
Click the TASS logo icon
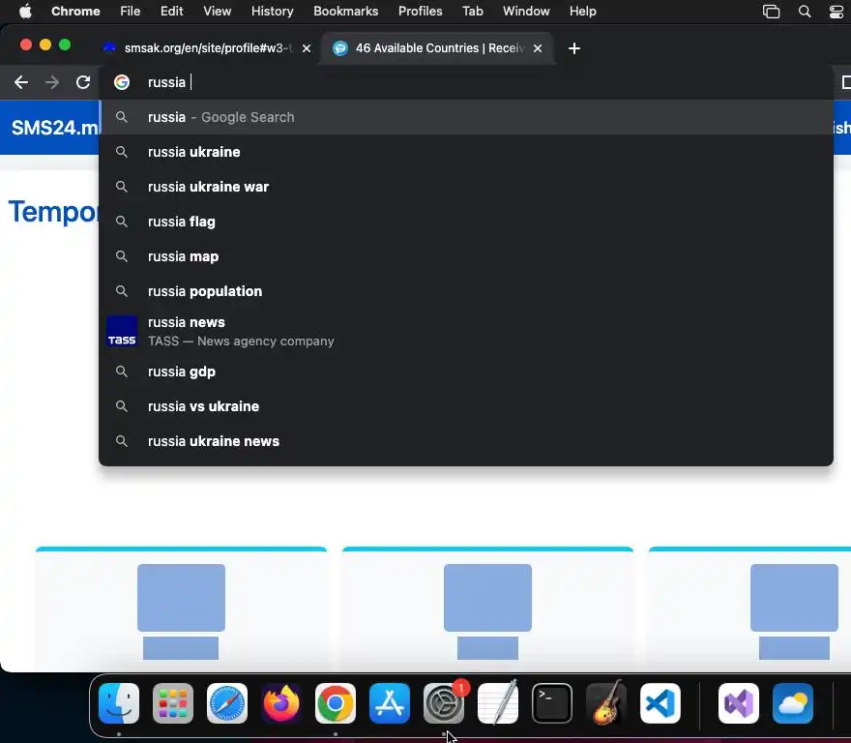click(x=122, y=331)
